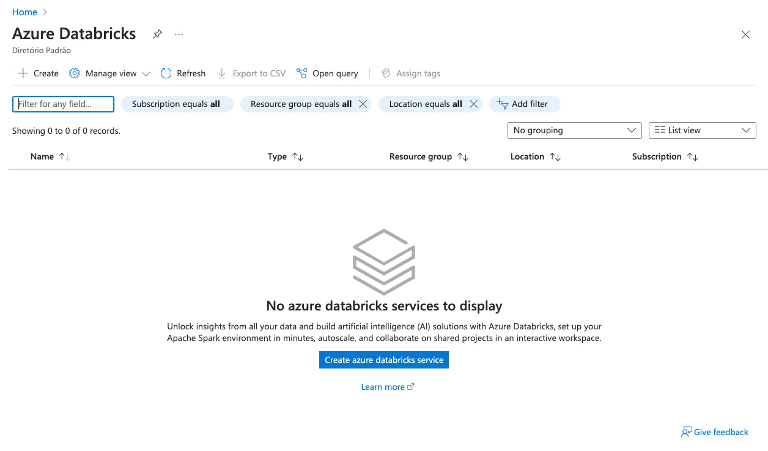
Task: Go to Home breadcrumb
Action: point(24,12)
